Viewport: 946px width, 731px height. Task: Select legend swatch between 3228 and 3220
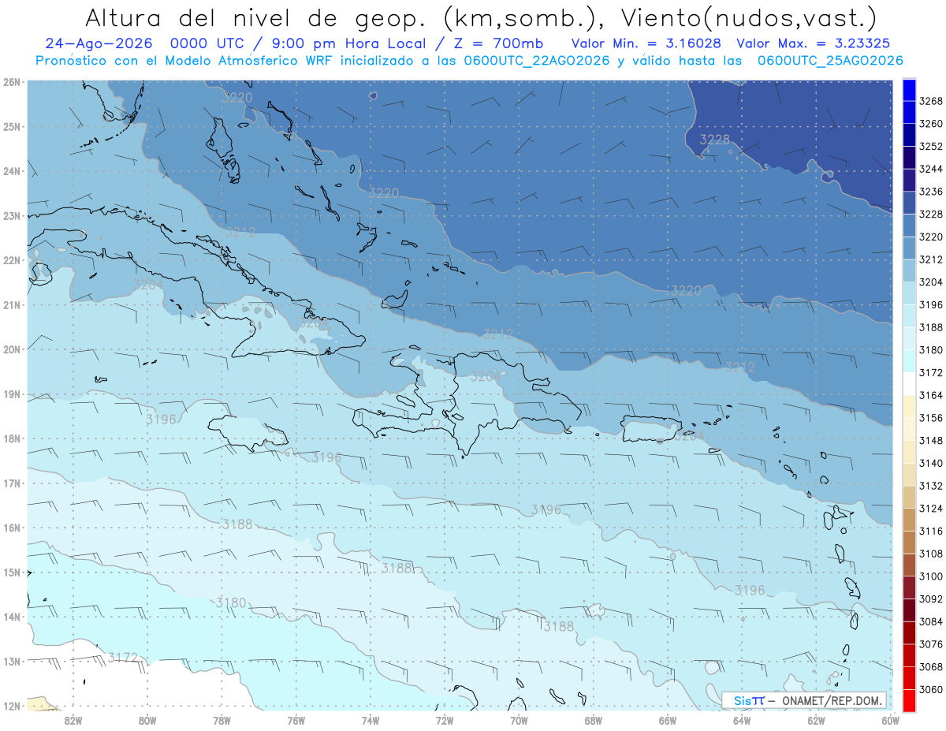point(909,226)
